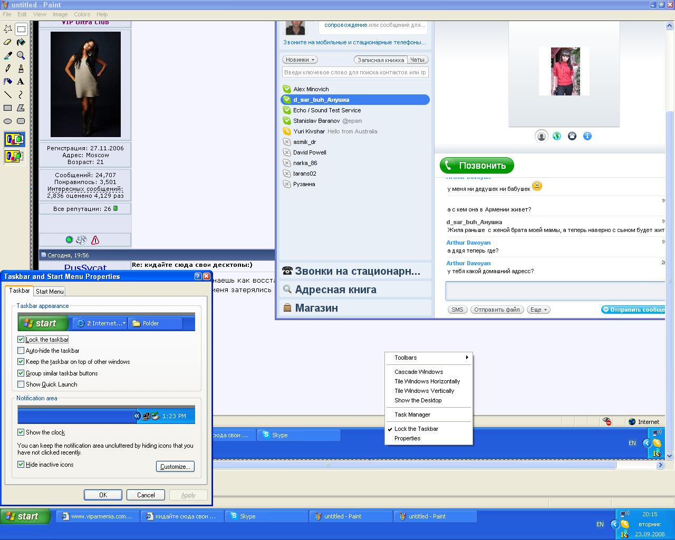Check the Show Quick Launch box
This screenshot has height=540, width=675.
(21, 384)
